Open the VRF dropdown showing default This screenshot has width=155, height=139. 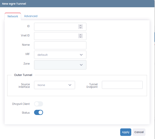(x=60, y=55)
